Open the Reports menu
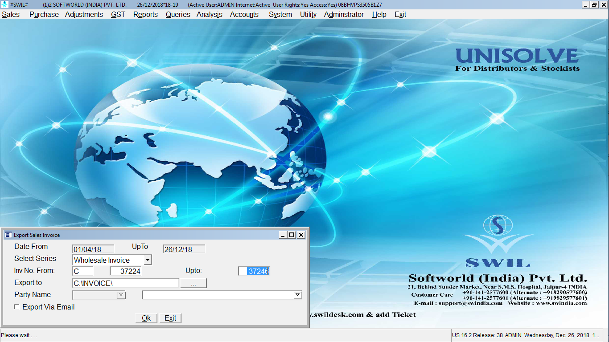 point(145,14)
